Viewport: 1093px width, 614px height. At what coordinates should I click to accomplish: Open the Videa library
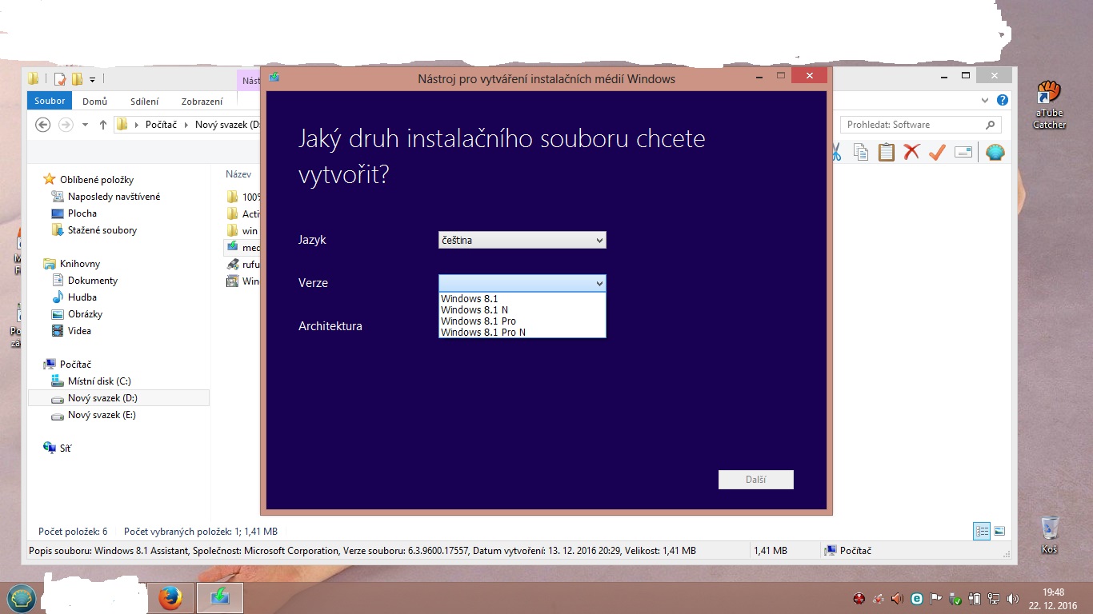tap(80, 331)
